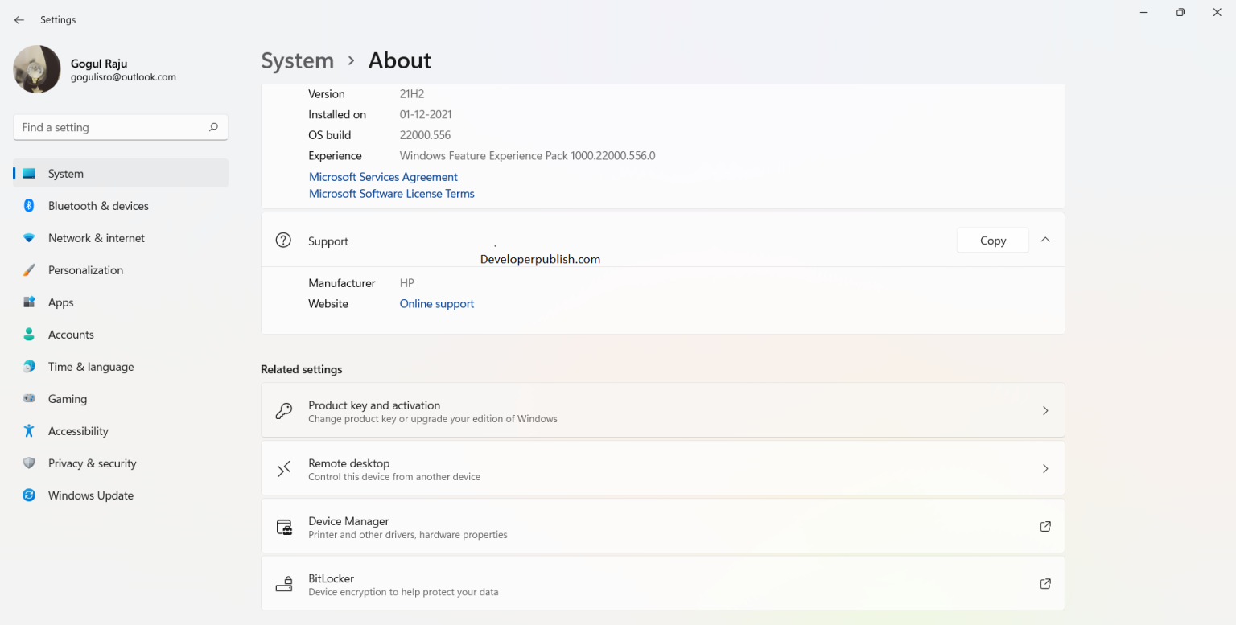This screenshot has height=625, width=1236.
Task: Click the Accessibility person icon
Action: click(x=29, y=431)
